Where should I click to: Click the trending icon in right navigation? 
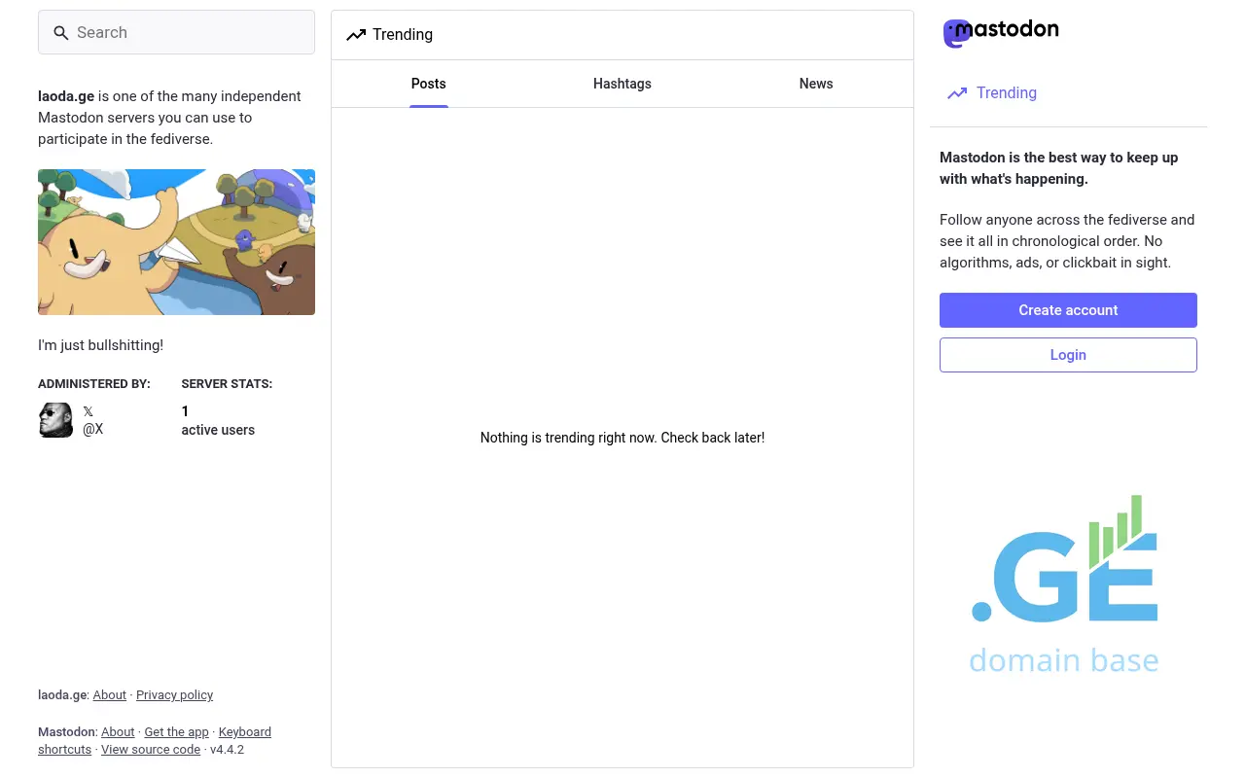(x=957, y=93)
